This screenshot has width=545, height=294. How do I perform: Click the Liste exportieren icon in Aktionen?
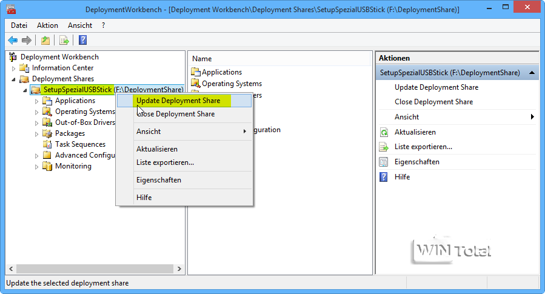coord(384,147)
